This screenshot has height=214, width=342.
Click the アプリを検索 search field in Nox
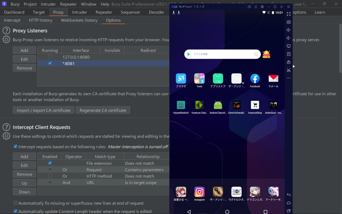[x=223, y=54]
